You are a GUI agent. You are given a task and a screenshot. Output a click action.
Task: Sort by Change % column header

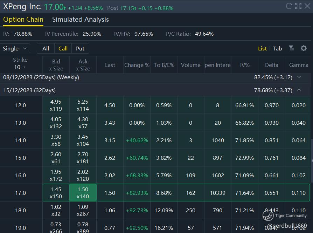click(137, 65)
